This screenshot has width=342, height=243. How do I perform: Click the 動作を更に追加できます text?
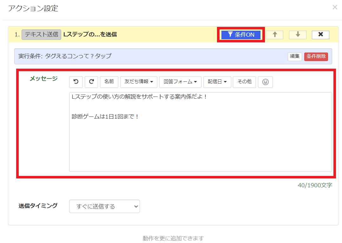173,239
